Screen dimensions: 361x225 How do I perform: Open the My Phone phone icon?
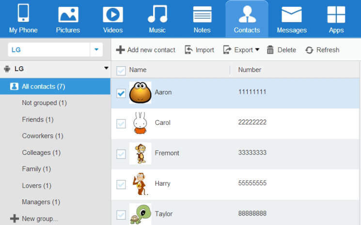tap(23, 13)
